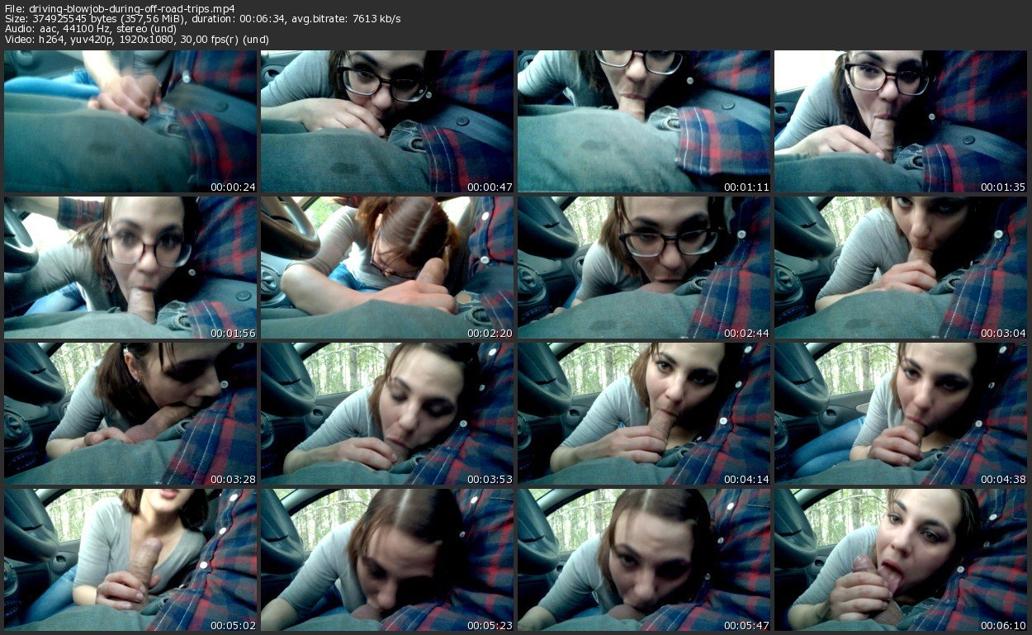Click the frame at 00:02:44
Image resolution: width=1032 pixels, height=635 pixels.
pyautogui.click(x=644, y=268)
